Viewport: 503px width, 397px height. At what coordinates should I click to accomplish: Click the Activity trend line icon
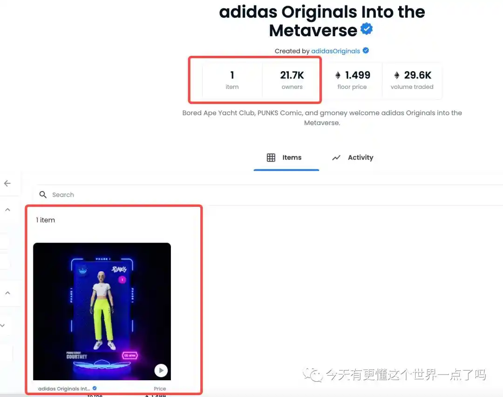(x=336, y=158)
